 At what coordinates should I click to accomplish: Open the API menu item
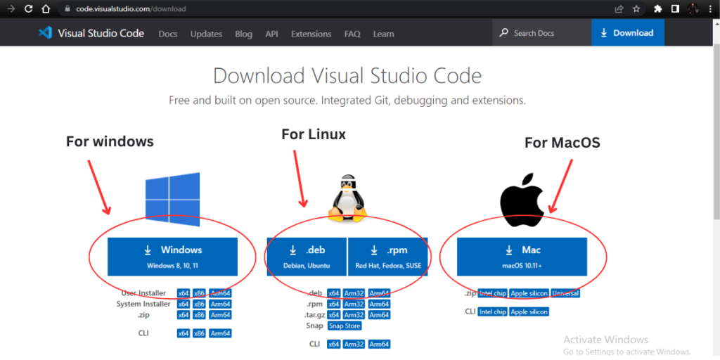pos(272,34)
